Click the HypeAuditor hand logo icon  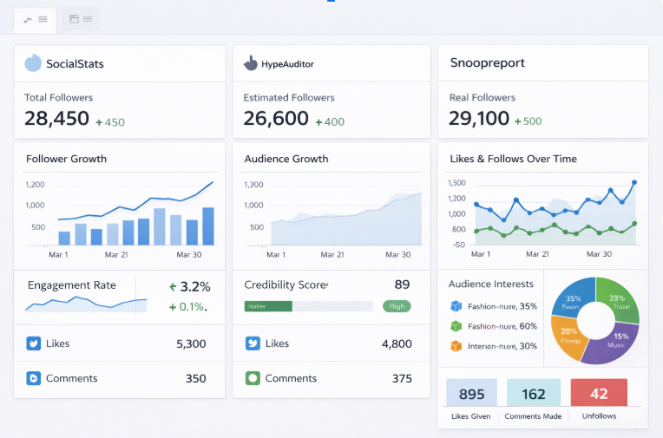pyautogui.click(x=251, y=62)
